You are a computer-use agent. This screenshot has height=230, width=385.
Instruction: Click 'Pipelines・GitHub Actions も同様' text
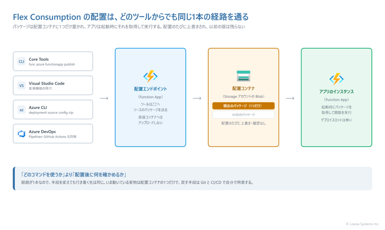point(53,136)
